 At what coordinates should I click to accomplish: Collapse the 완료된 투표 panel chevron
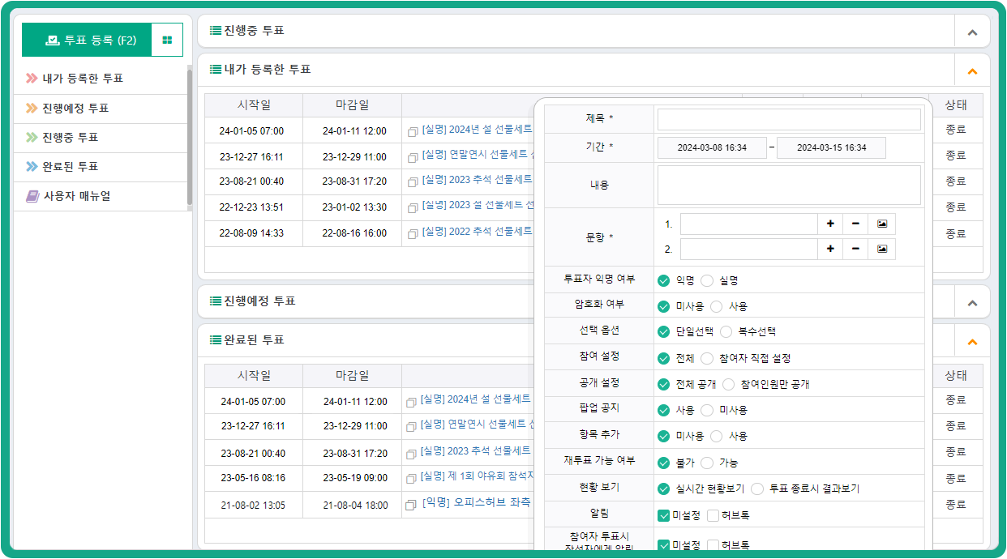pyautogui.click(x=973, y=341)
